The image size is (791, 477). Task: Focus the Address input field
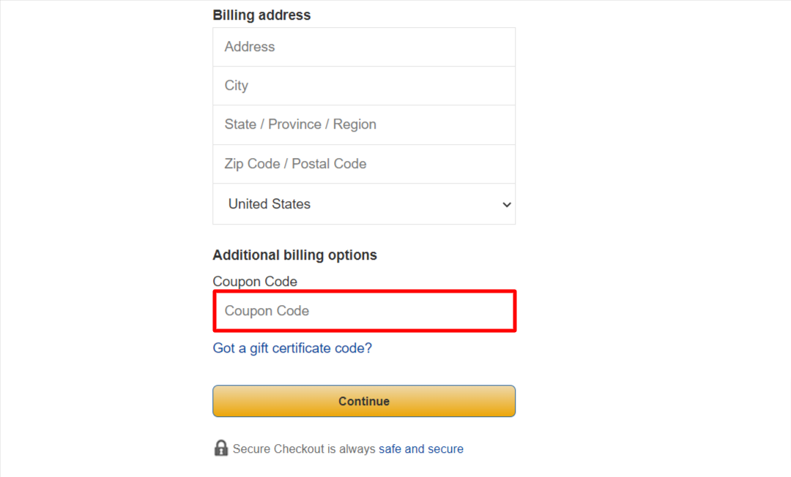point(364,47)
